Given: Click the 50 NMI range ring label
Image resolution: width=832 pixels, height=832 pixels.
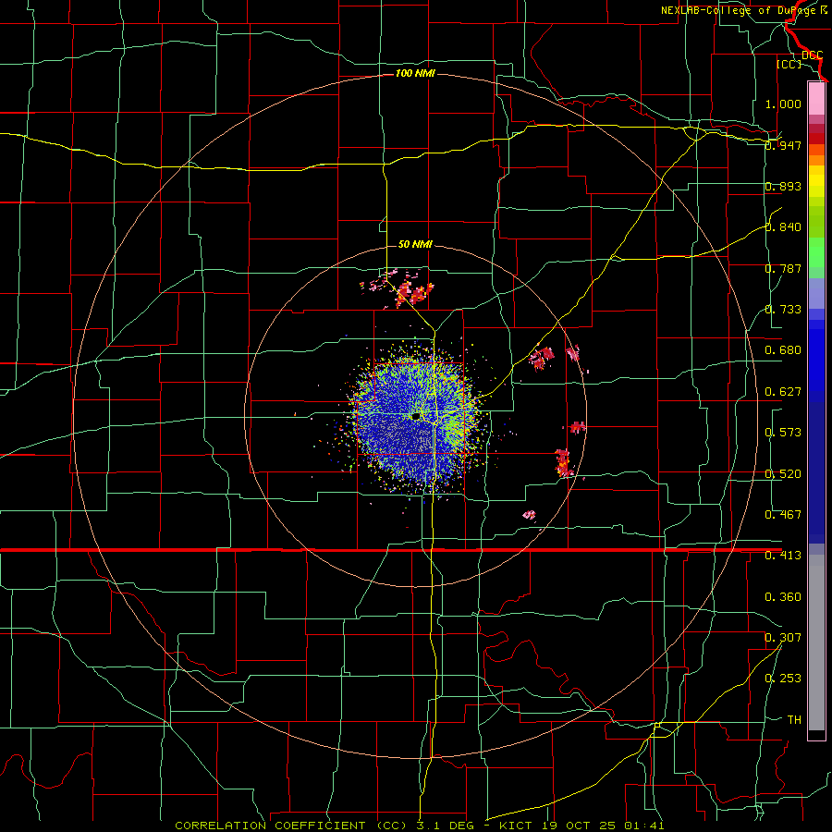Looking at the screenshot, I should click(x=415, y=244).
